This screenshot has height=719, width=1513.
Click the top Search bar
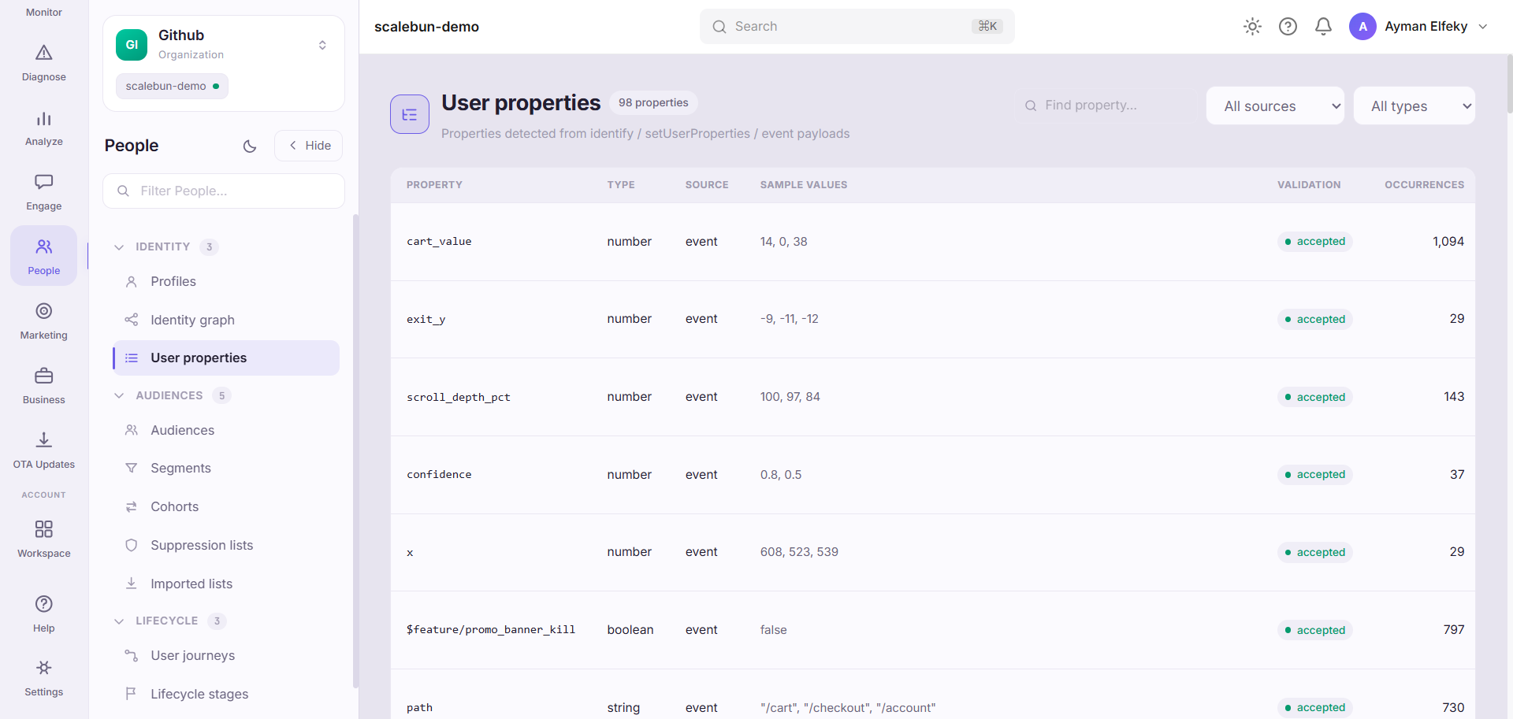click(x=857, y=27)
